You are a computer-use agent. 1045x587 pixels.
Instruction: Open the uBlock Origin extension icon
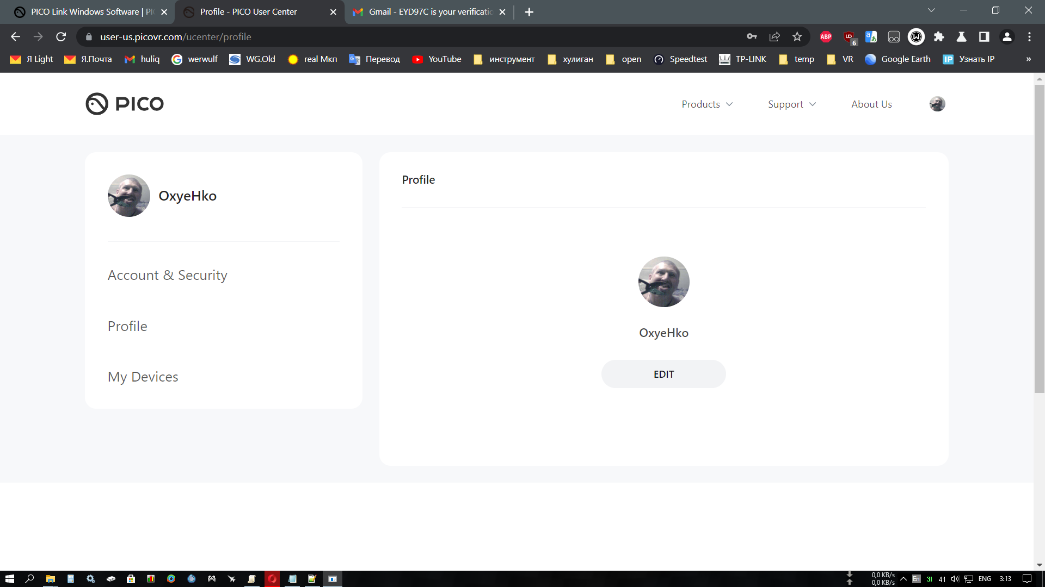coord(849,37)
